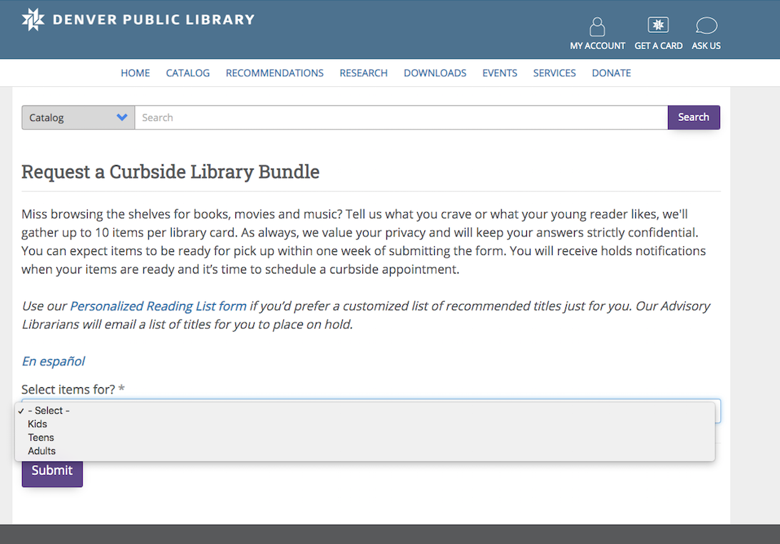Open Ask Us chat bubble icon
Viewport: 780px width, 544px height.
click(706, 26)
